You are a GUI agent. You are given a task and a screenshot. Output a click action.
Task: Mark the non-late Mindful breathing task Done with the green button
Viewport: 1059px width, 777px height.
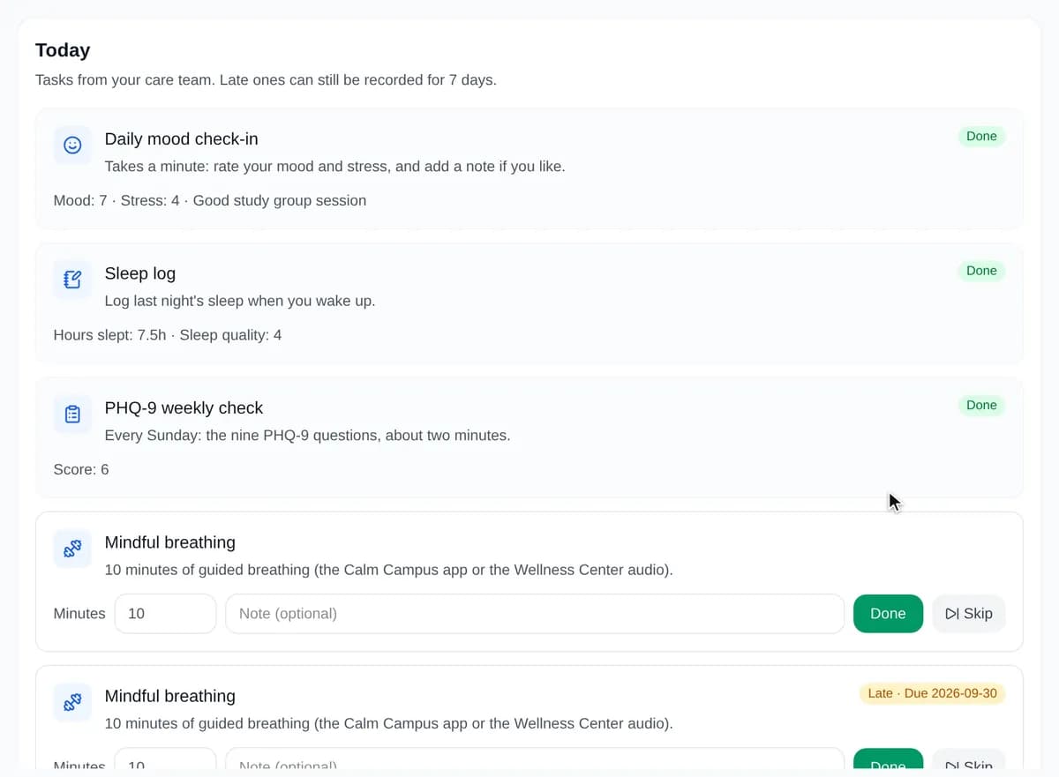point(888,614)
